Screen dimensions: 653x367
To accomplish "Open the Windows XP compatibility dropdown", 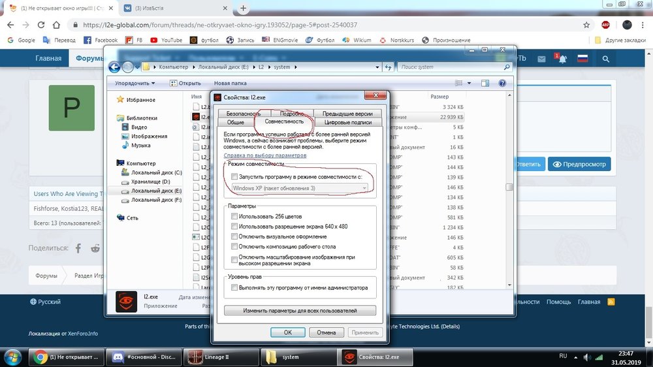I will [300, 188].
